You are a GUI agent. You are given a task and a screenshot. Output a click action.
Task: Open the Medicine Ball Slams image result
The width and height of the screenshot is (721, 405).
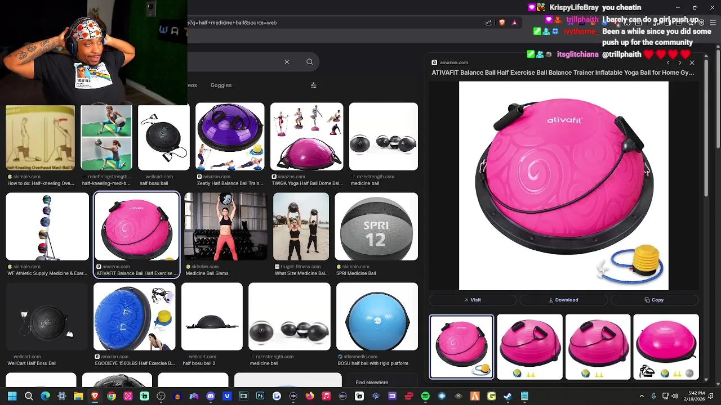[x=225, y=227]
